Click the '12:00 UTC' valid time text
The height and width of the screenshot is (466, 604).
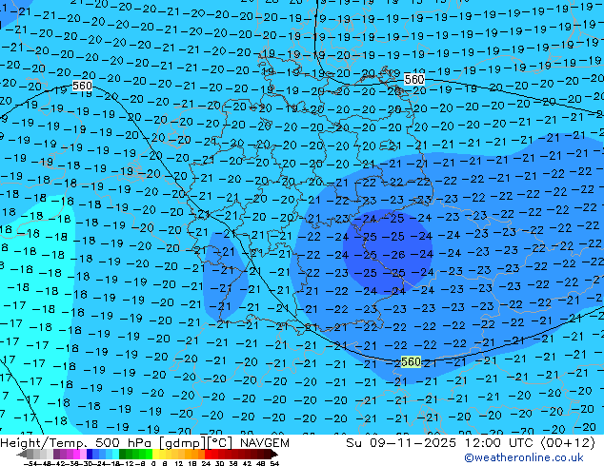click(x=499, y=443)
